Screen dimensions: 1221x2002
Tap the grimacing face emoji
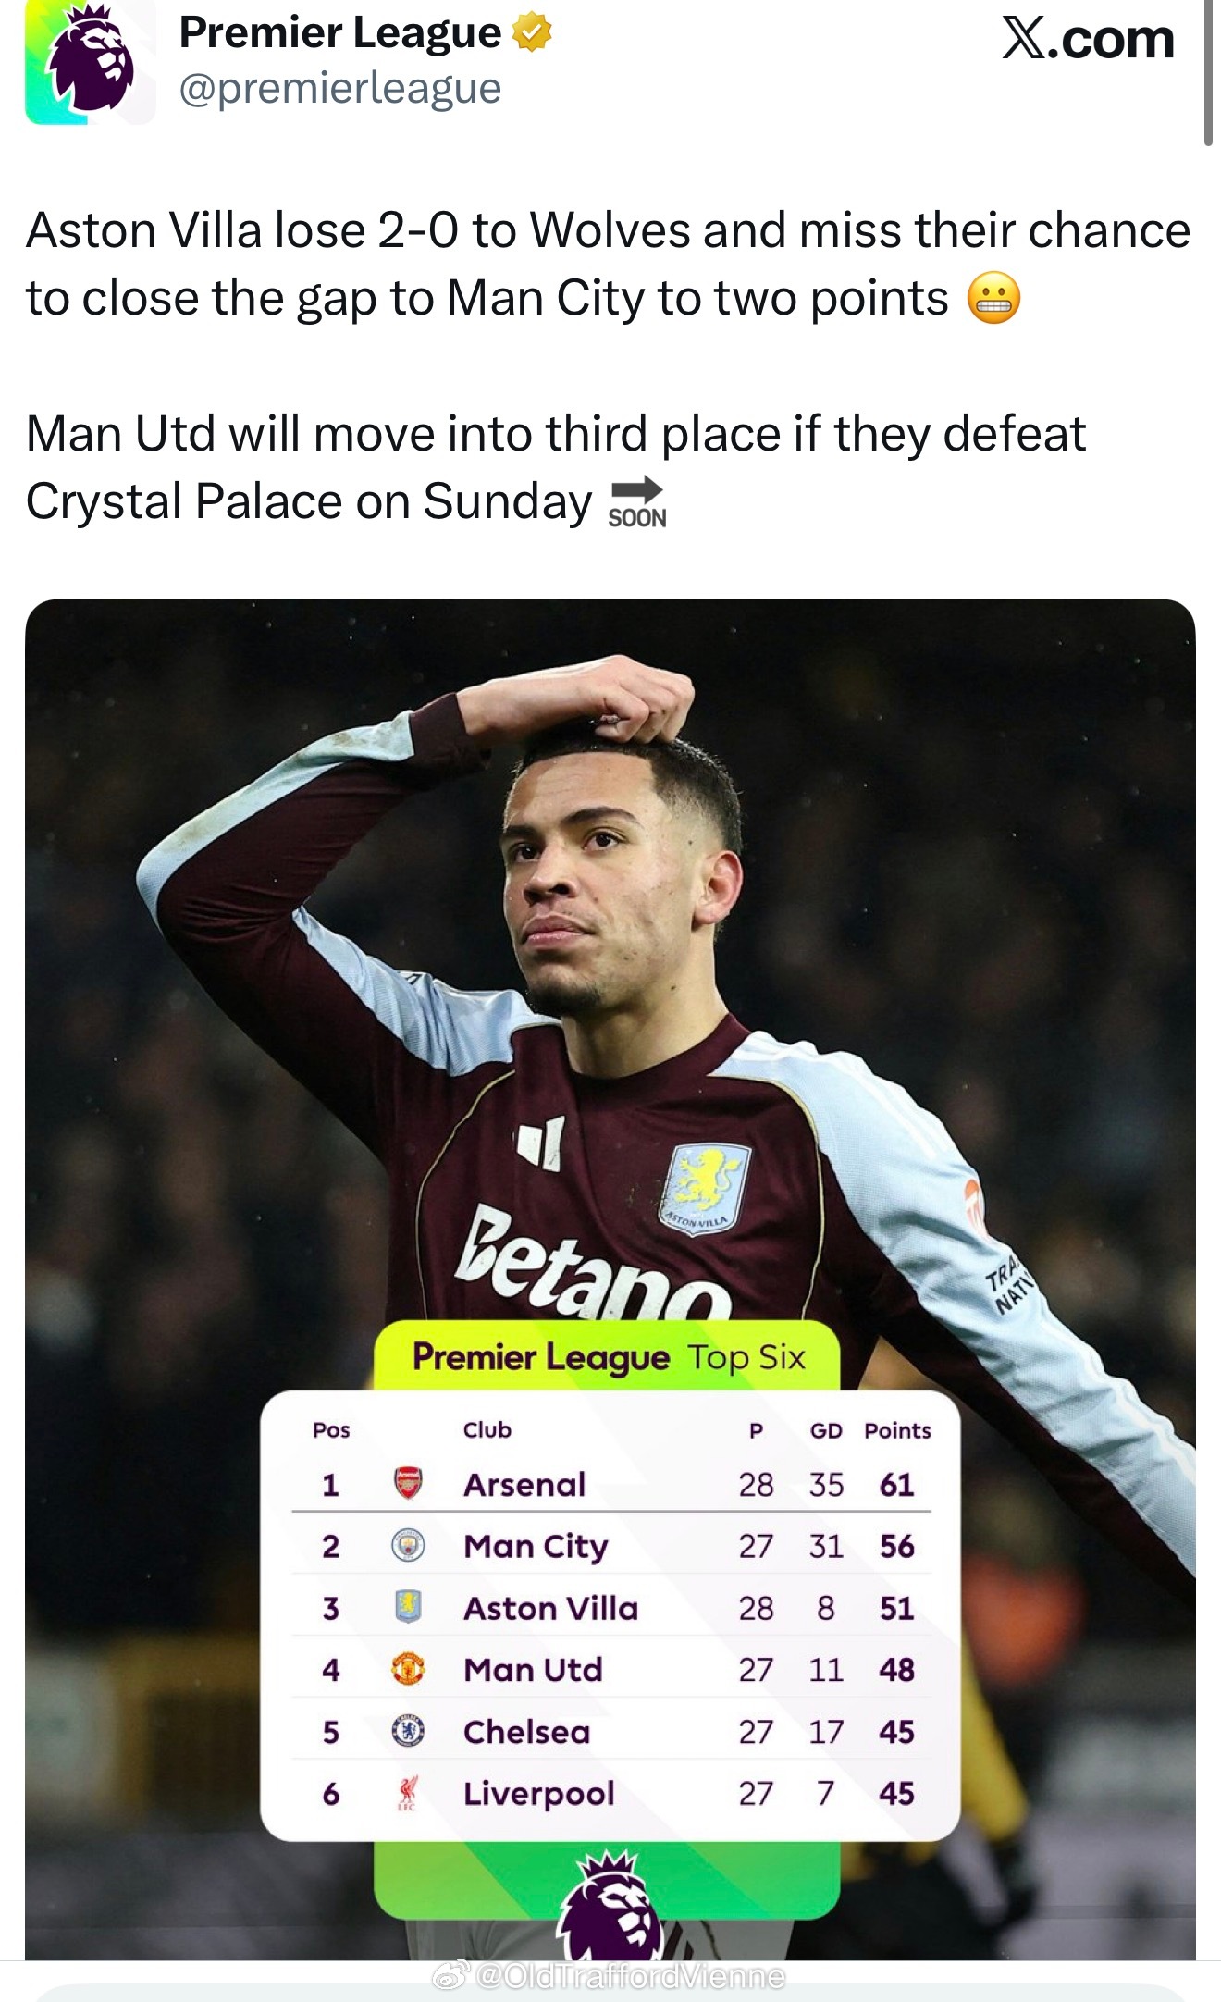click(993, 299)
